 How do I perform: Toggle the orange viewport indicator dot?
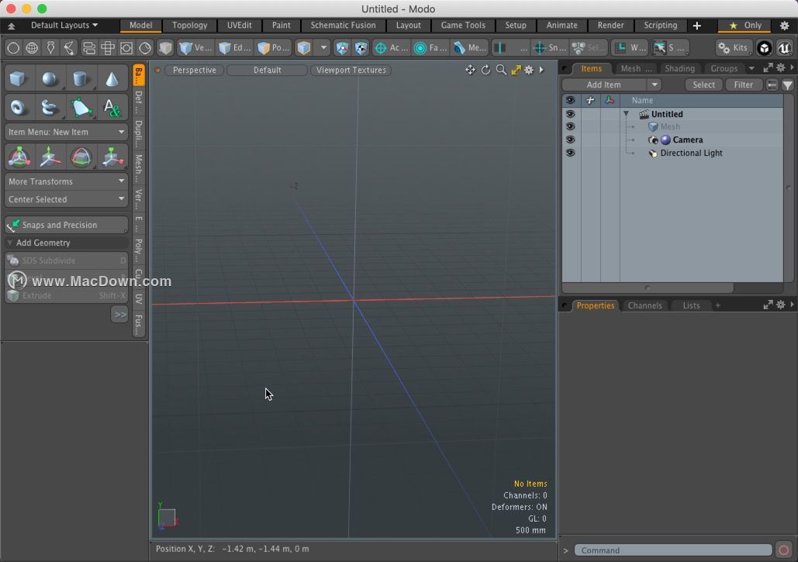(157, 71)
